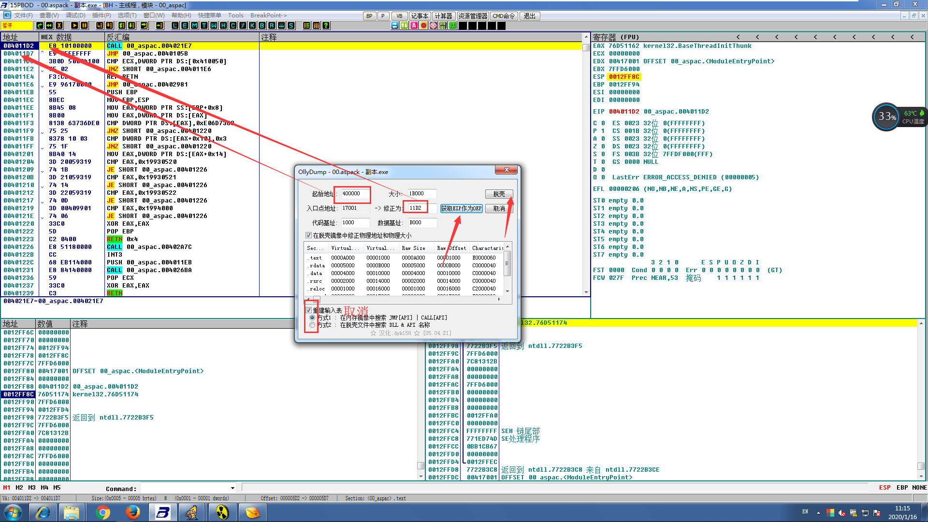Click the Help question mark toolbar icon
This screenshot has height=522, width=928.
click(x=326, y=26)
